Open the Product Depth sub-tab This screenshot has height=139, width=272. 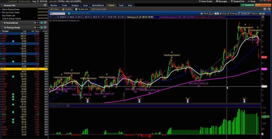click(x=99, y=9)
